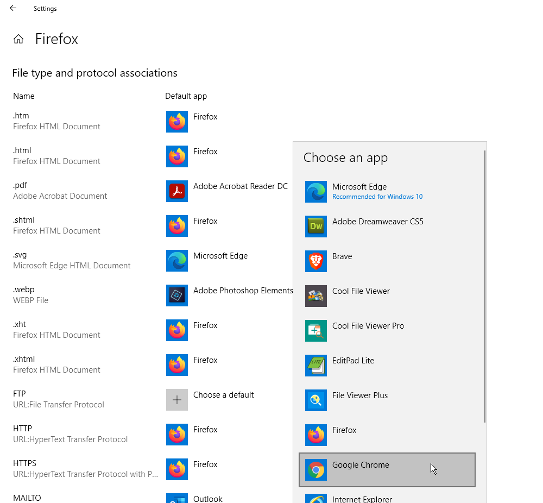543x503 pixels.
Task: Click the 'File type and protocol associations' heading
Action: 94,73
